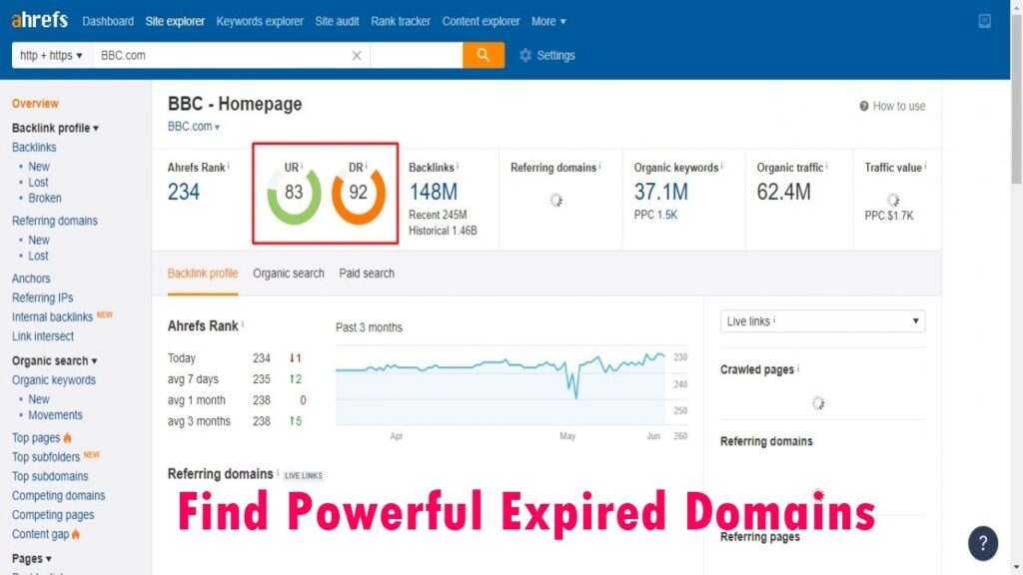The height and width of the screenshot is (575, 1023).
Task: Open Movements under Organic keywords
Action: 56,415
